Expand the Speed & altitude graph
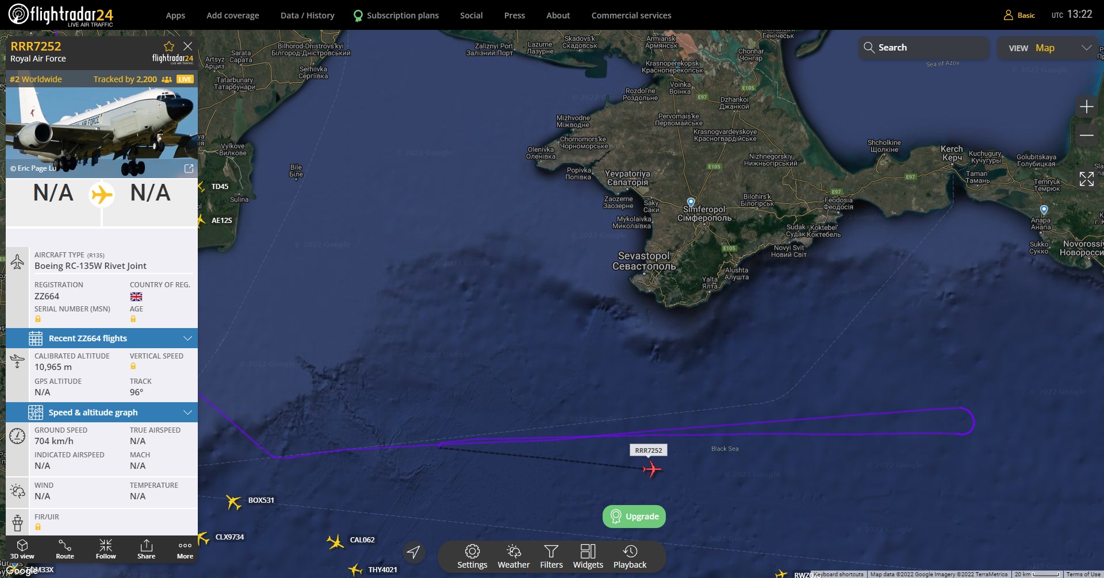1104x578 pixels. click(102, 413)
